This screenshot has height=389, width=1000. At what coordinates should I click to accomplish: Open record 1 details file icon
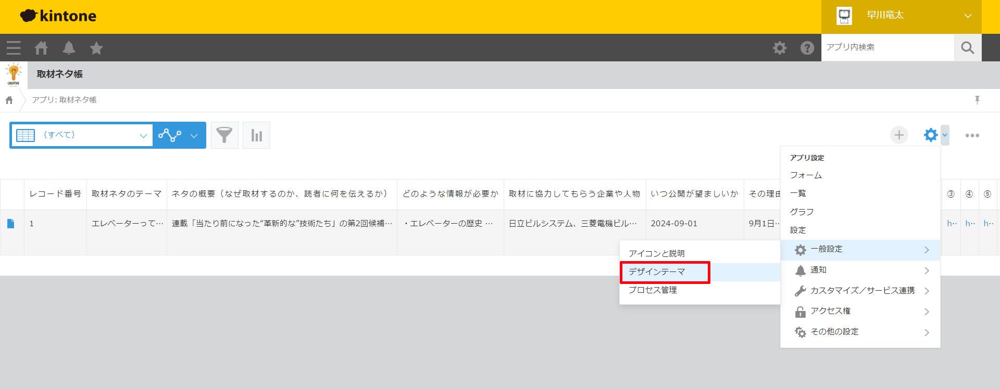(11, 224)
